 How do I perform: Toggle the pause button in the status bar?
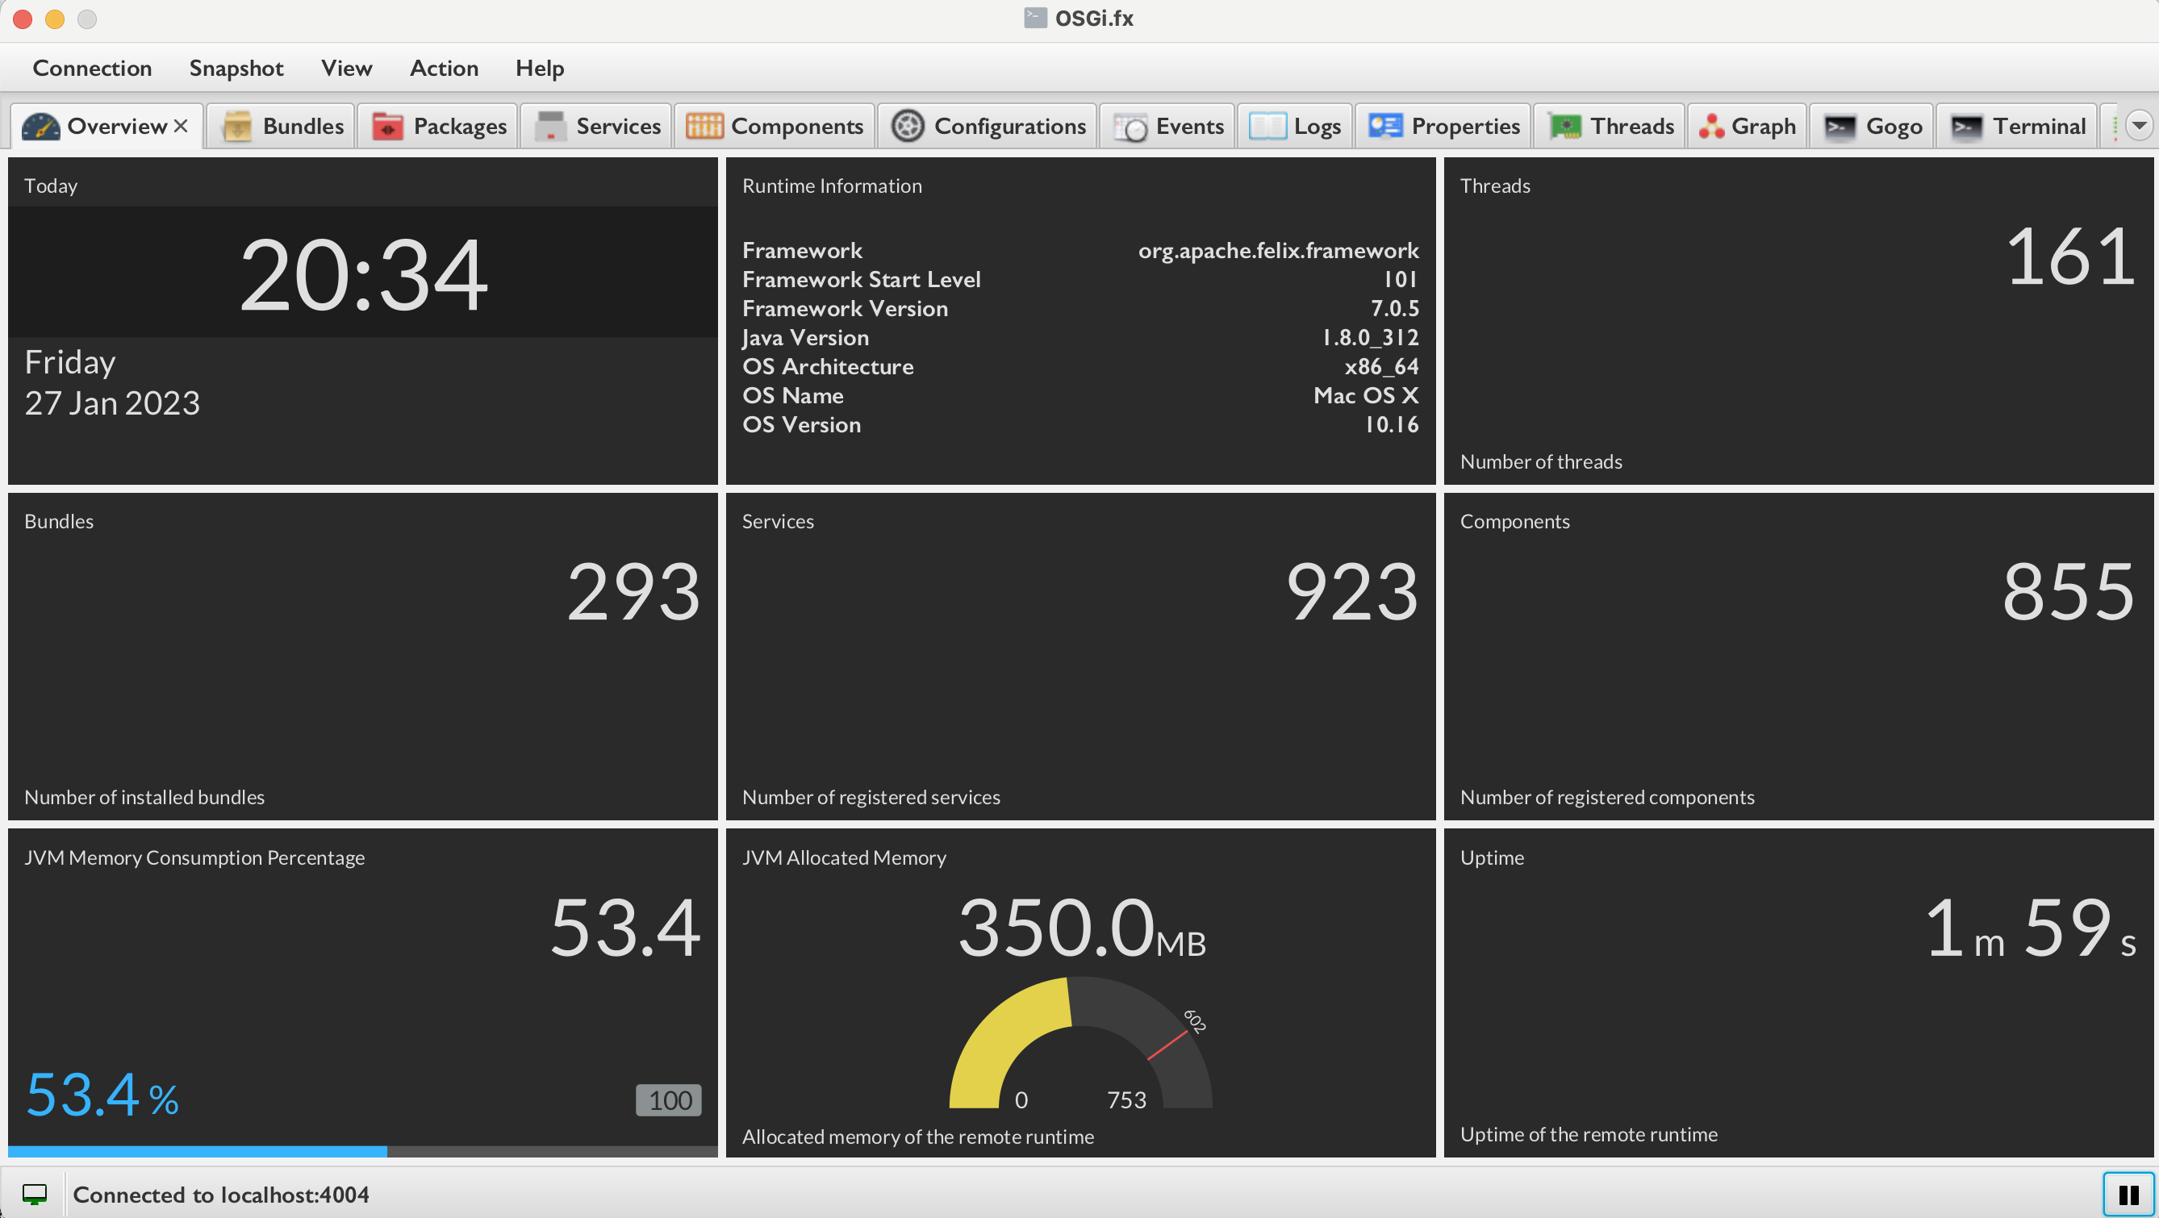pos(2128,1195)
